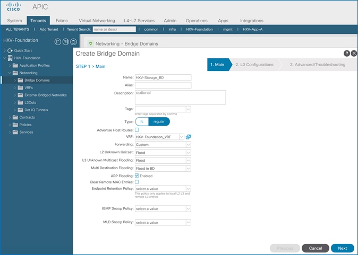Image resolution: width=358 pixels, height=255 pixels.
Task: Expand the Contracts tree node
Action: 10,117
